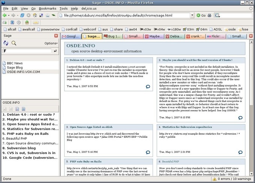The height and width of the screenshot is (183, 255).
Task: Open article title PHP eats Ruby on Rails
Action: [x=86, y=161]
